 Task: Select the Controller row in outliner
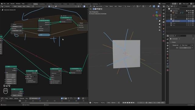point(180,21)
